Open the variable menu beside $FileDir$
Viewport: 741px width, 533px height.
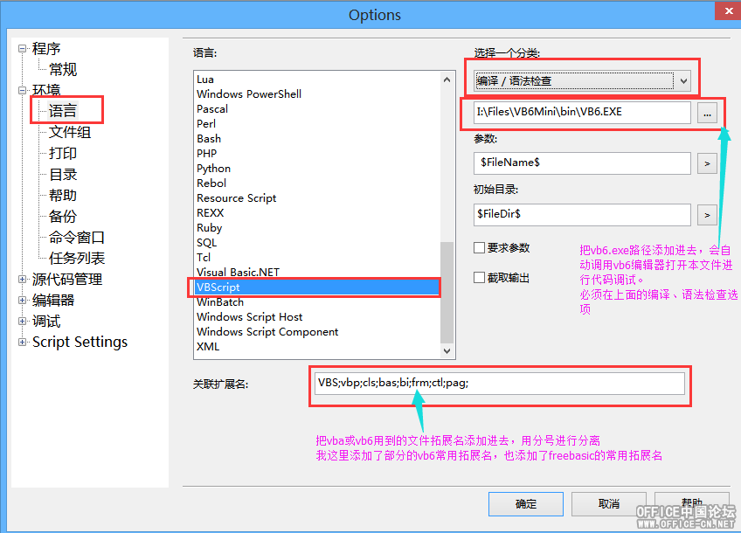pos(707,215)
